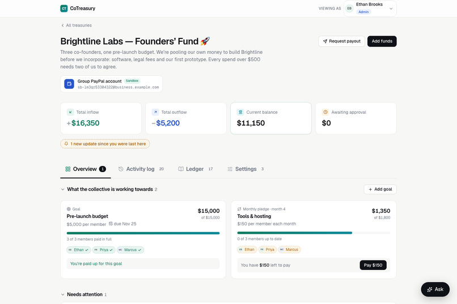Click Marcus's paid chip in Pre-launch budget
This screenshot has height=304, width=457.
tap(130, 250)
